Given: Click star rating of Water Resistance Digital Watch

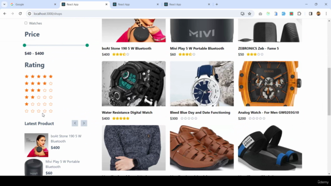Looking at the screenshot, I should tap(121, 118).
